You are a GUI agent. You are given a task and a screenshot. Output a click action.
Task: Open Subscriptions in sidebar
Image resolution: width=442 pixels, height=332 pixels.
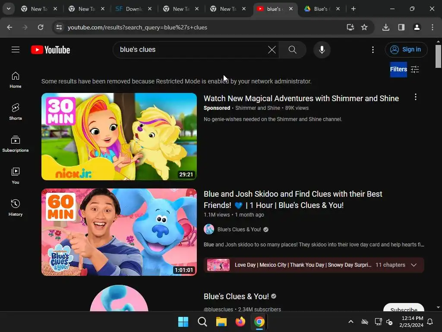pyautogui.click(x=16, y=144)
